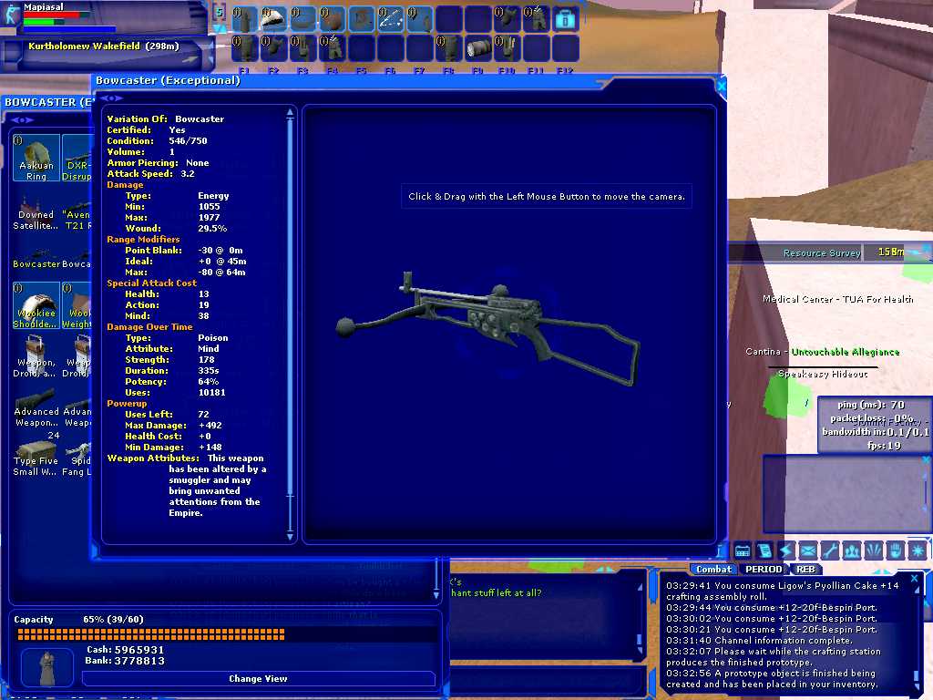Click the third top-row toolbar slot

click(x=302, y=18)
